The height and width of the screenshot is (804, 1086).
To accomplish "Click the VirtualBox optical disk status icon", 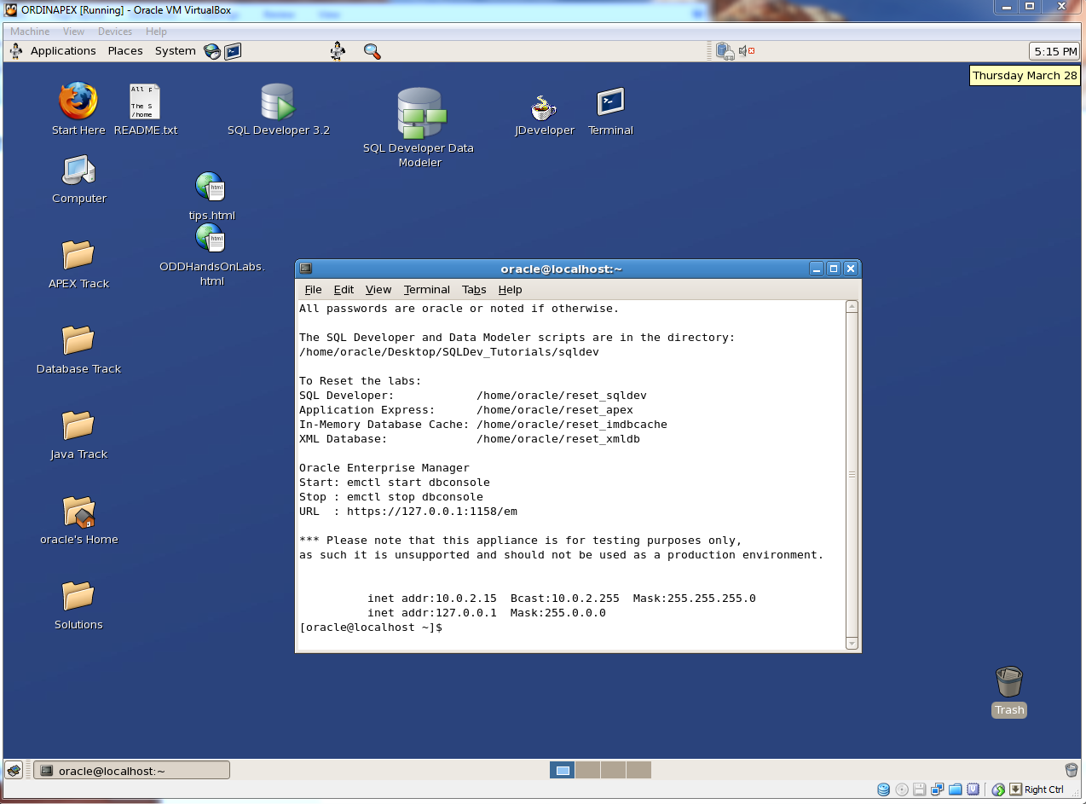I will pos(902,790).
